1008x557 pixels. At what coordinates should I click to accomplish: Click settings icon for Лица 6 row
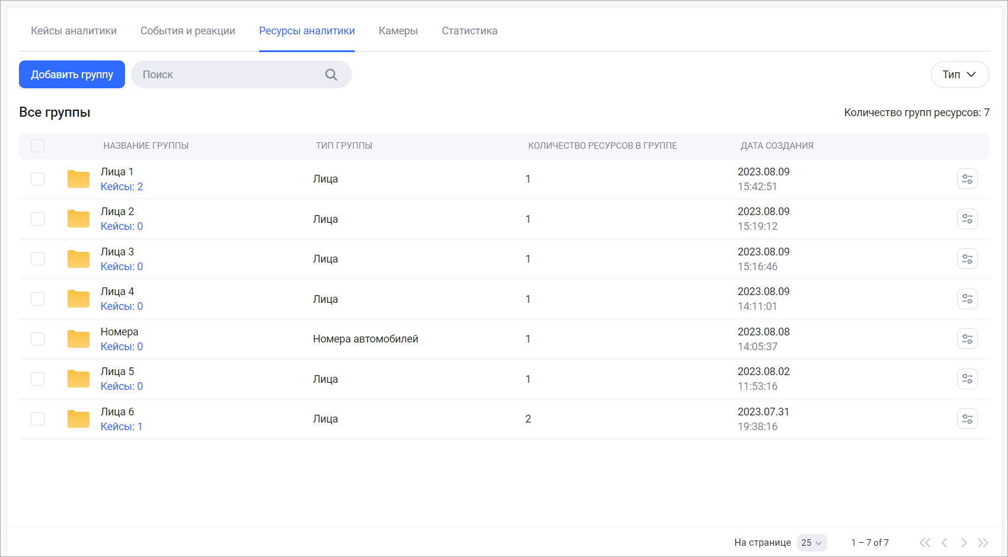tap(967, 419)
